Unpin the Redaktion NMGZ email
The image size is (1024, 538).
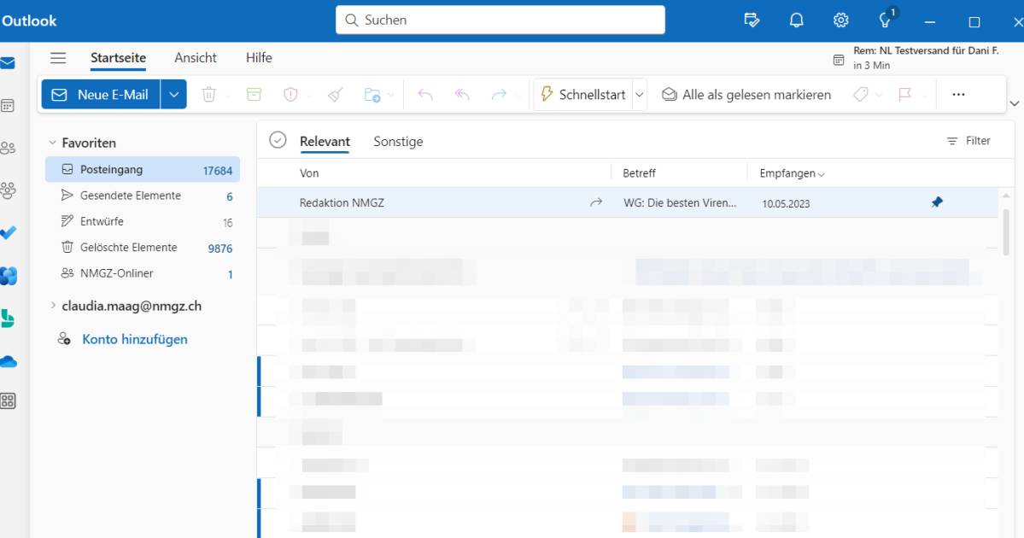pos(936,202)
